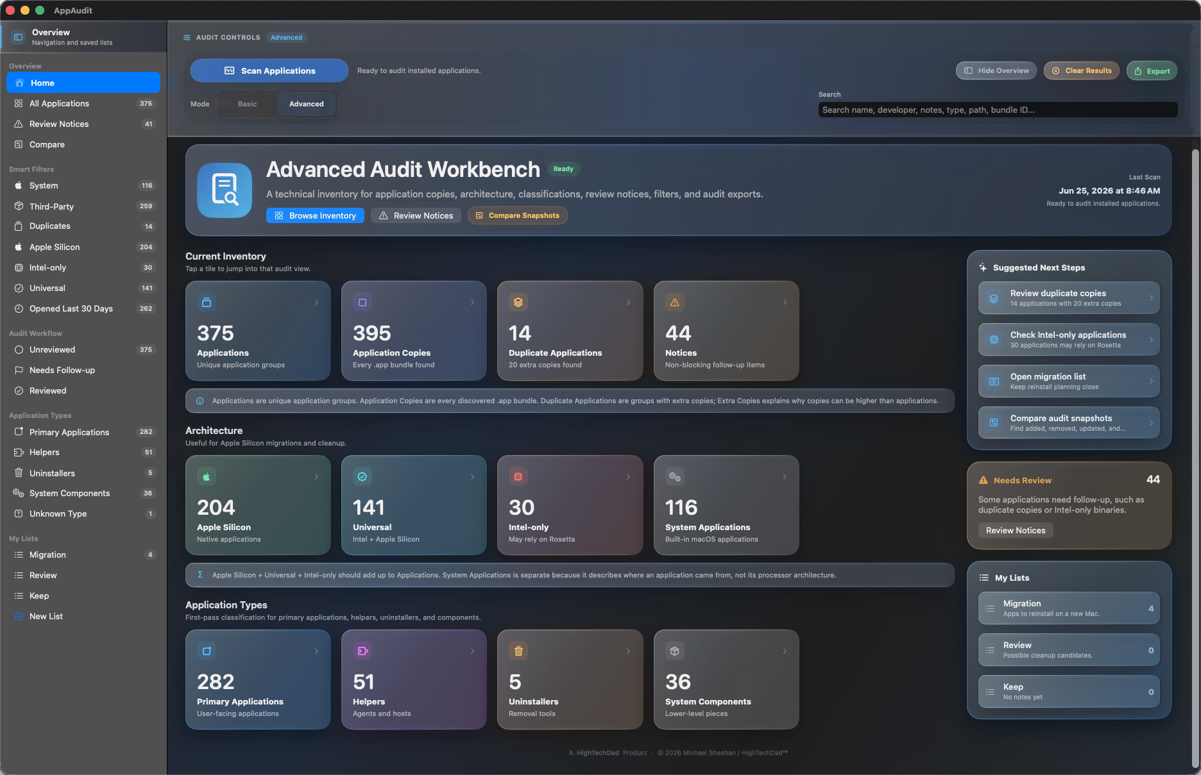Open Helpers tile chevron
Screen dimensions: 1201x775
[473, 651]
